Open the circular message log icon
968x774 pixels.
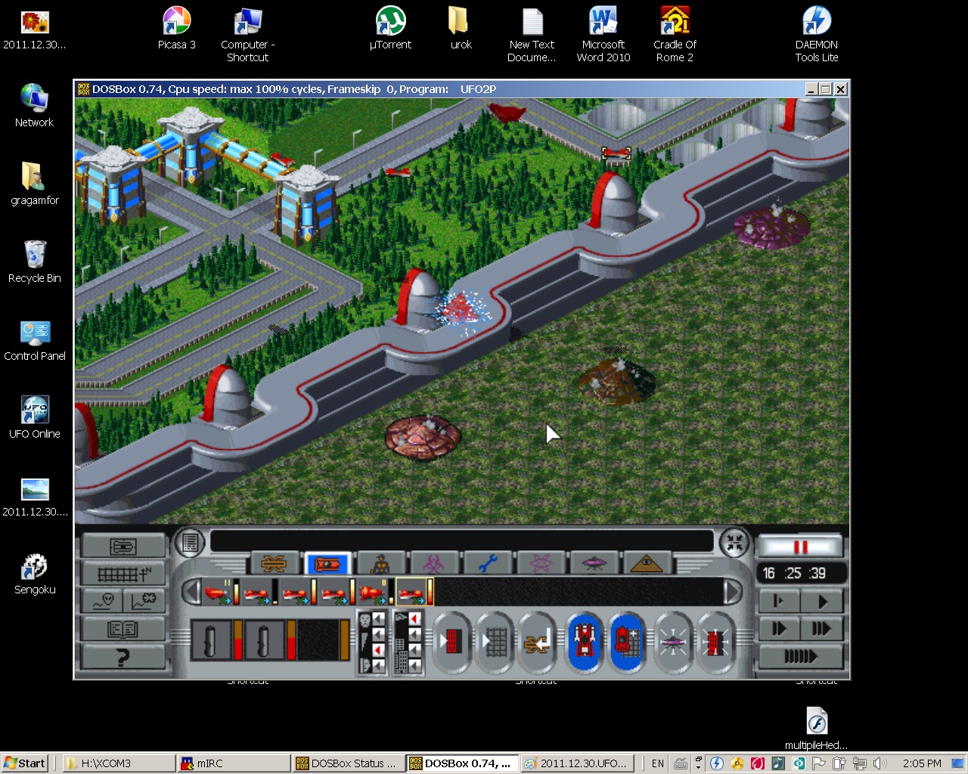click(x=190, y=542)
